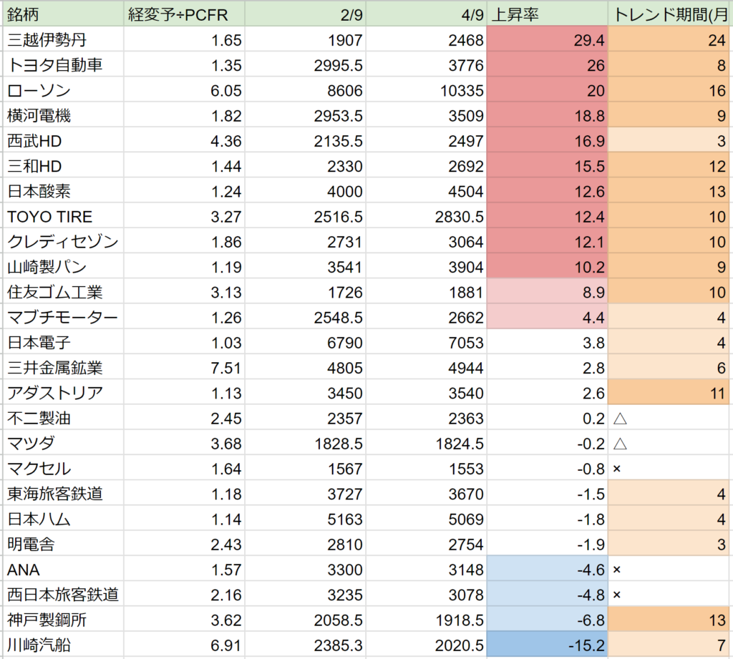
Task: Select the ローソン name cell
Action: (x=63, y=90)
